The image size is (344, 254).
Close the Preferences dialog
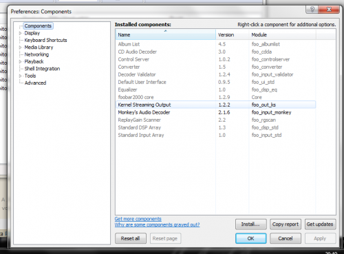coord(329,10)
